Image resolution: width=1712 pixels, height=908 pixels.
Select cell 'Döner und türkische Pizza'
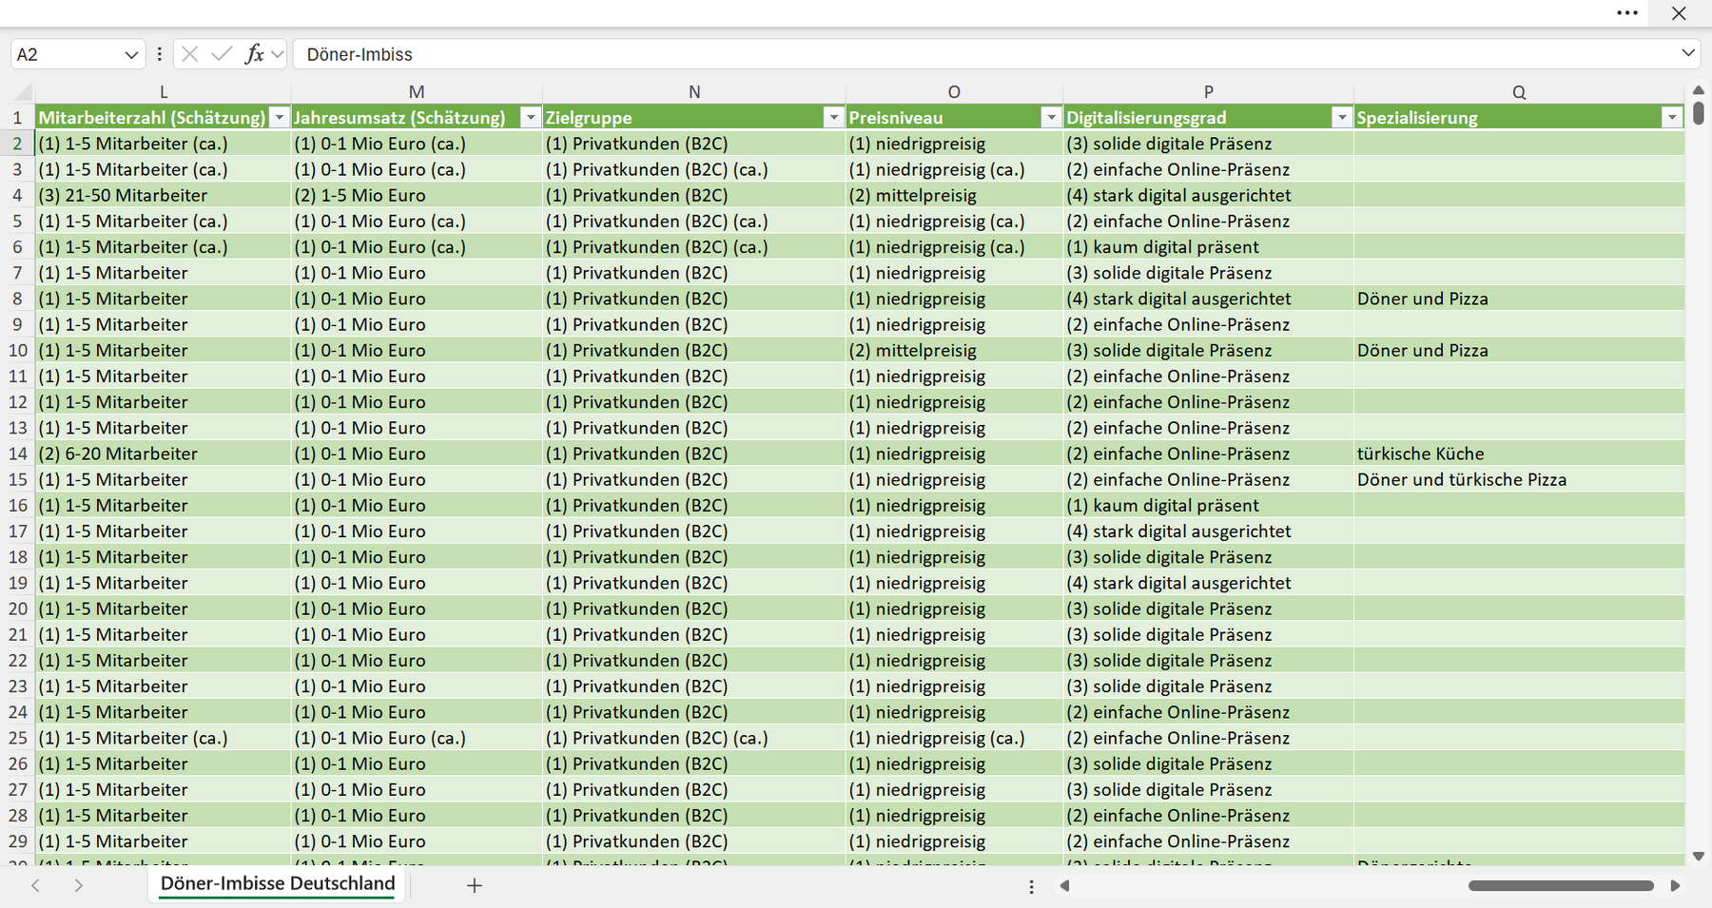point(1519,479)
